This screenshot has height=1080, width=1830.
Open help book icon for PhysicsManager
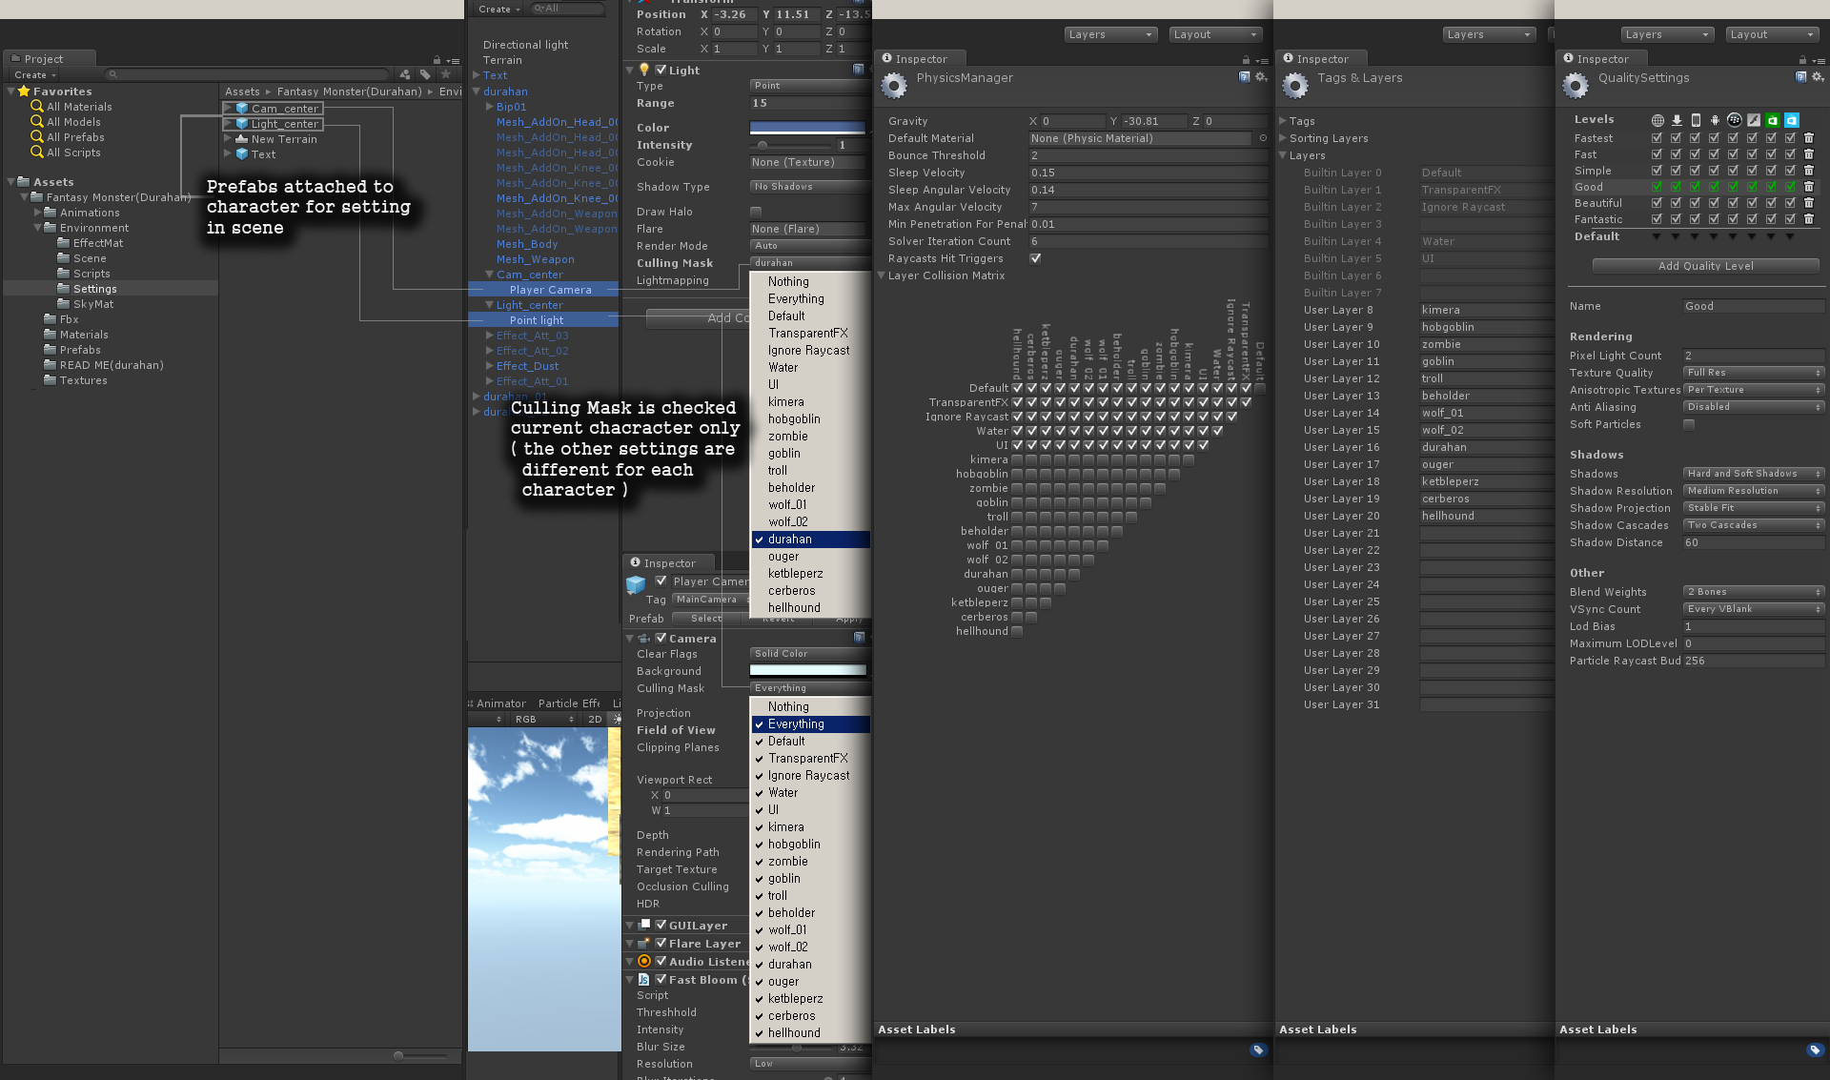click(x=1244, y=77)
